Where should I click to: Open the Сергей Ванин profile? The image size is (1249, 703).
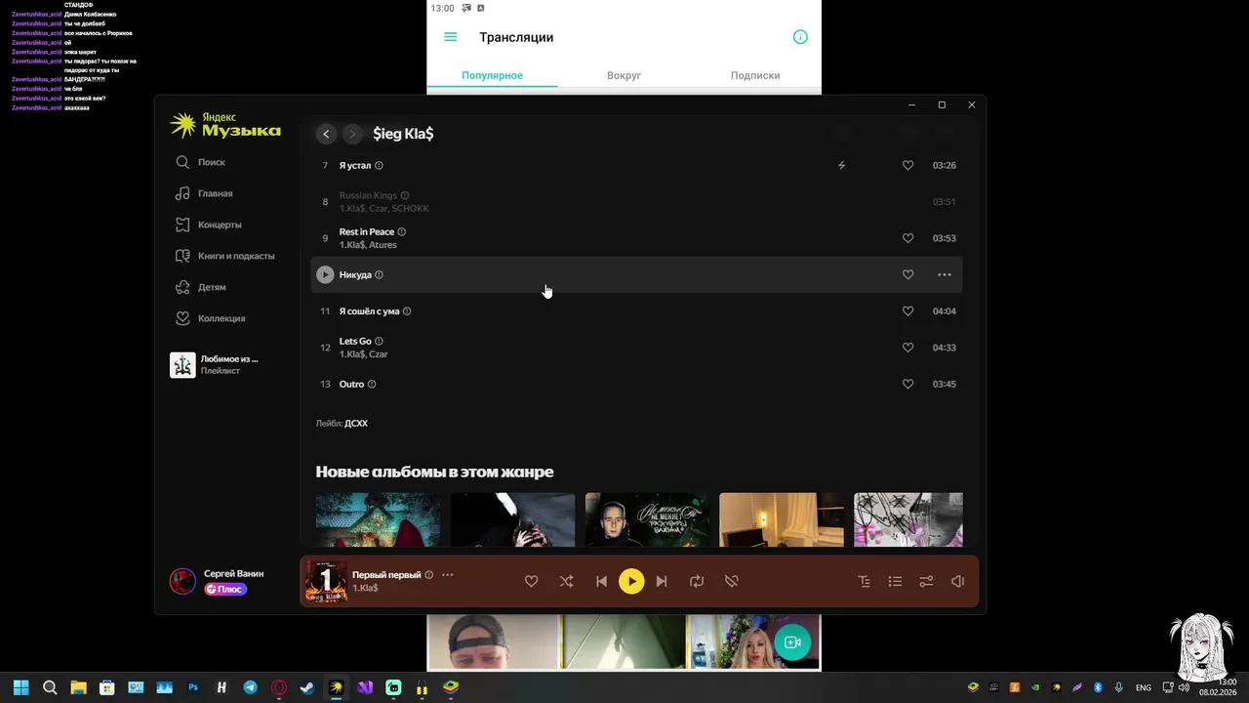(x=233, y=573)
